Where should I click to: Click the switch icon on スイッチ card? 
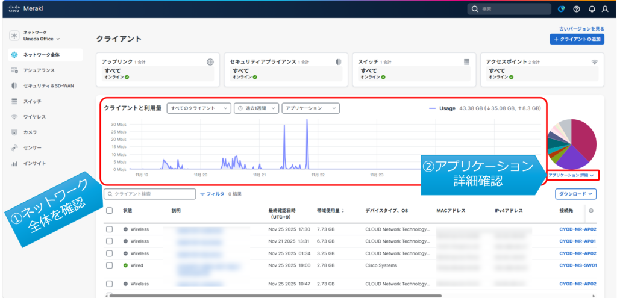467,62
